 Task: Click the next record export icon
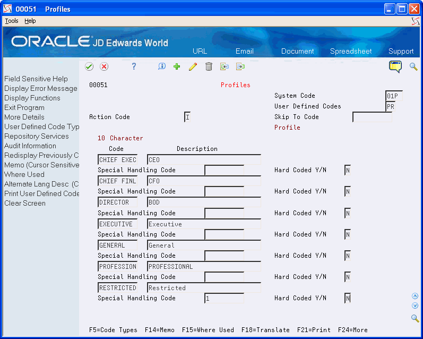(240, 66)
